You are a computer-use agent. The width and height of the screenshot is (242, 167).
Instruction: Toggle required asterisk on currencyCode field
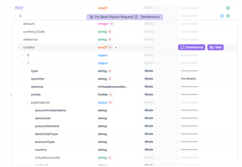click(x=110, y=32)
